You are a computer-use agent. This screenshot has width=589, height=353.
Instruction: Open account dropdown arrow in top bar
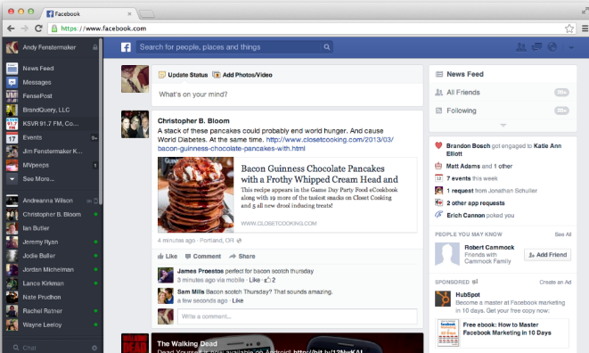571,48
